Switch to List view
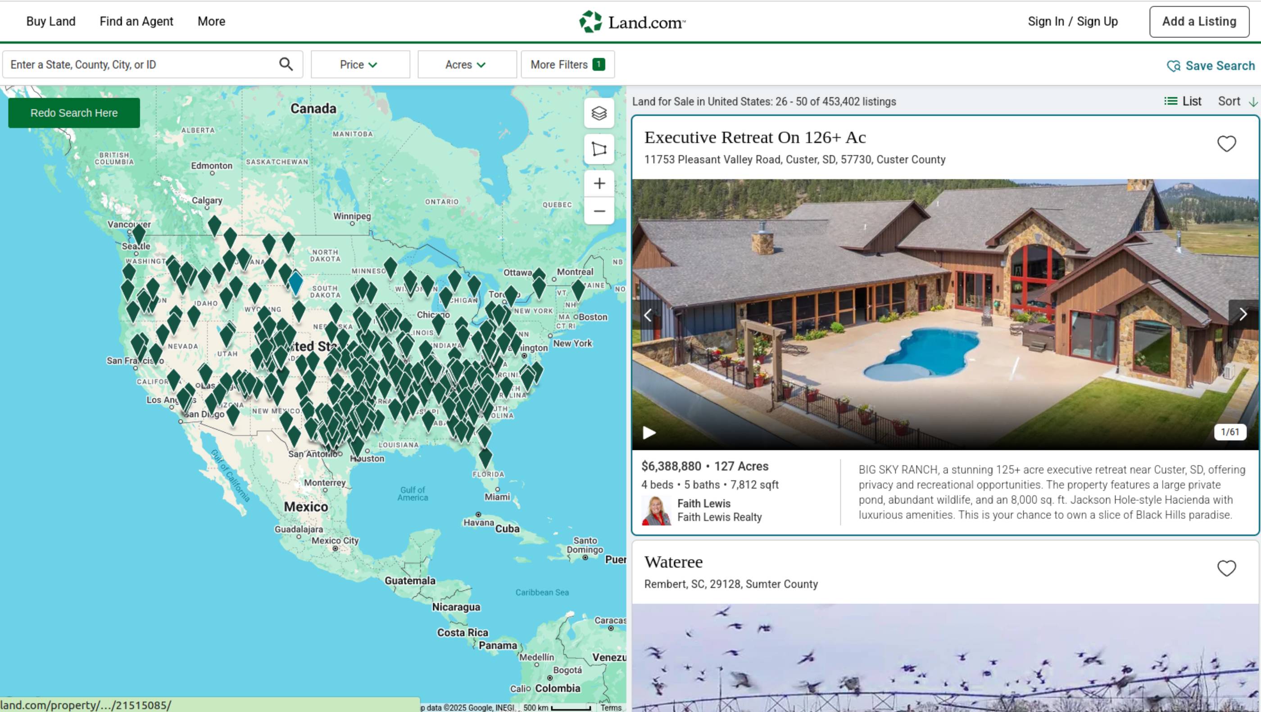This screenshot has height=712, width=1261. [x=1183, y=101]
